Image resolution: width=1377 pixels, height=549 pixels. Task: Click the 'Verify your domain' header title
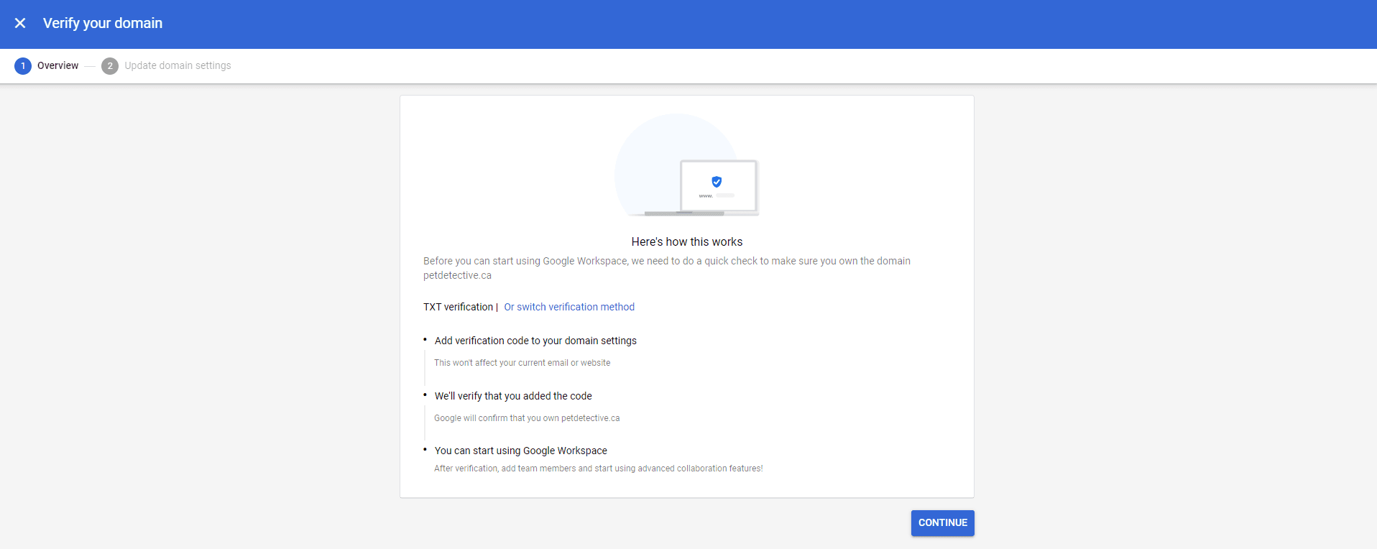coord(103,23)
